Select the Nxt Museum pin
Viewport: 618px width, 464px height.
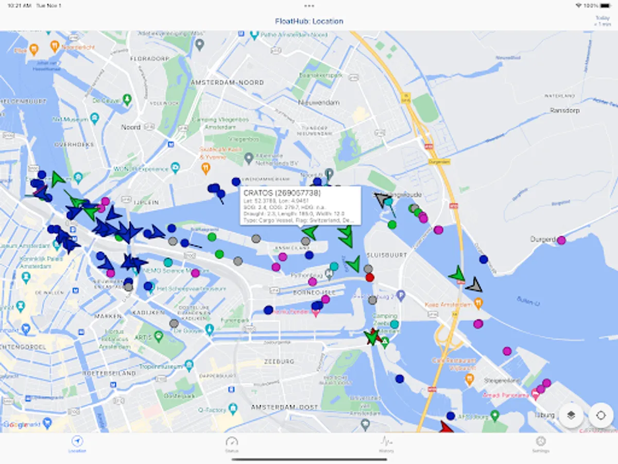(x=94, y=119)
